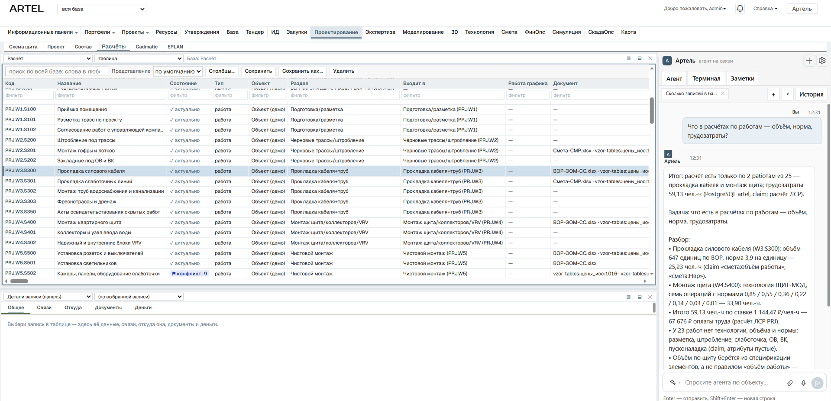The image size is (831, 401).
Task: Expand the Информационные панели menu
Action: pyautogui.click(x=42, y=32)
